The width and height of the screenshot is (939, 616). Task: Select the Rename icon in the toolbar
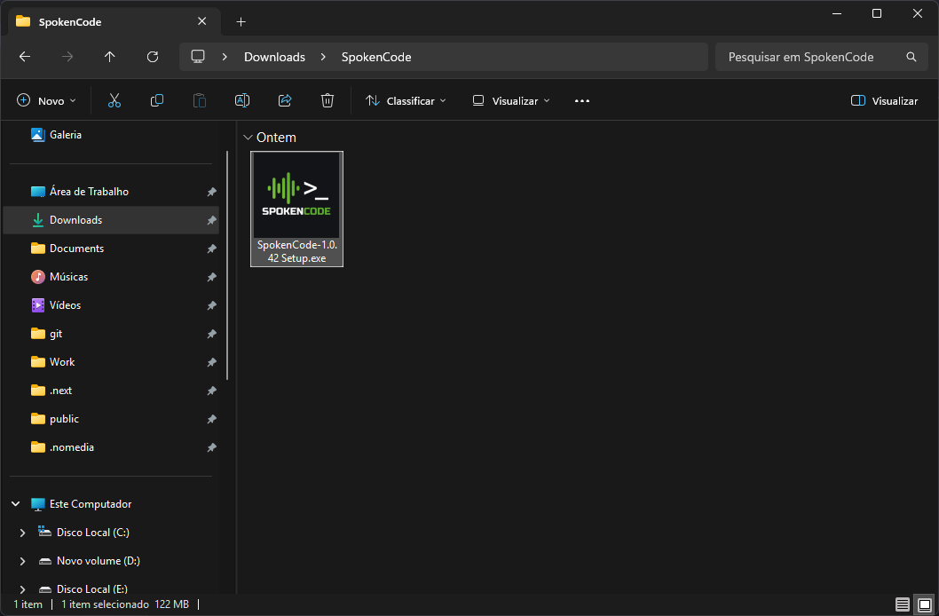click(241, 100)
